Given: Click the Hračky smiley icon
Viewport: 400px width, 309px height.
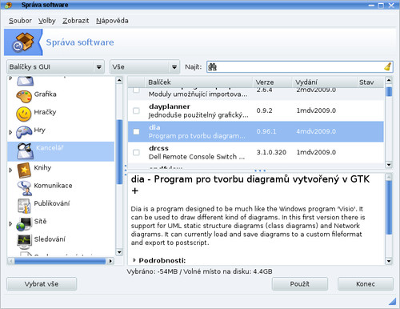Looking at the screenshot, I should [24, 114].
